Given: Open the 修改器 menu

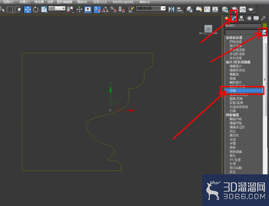Looking at the screenshot, I should pyautogui.click(x=39, y=2).
